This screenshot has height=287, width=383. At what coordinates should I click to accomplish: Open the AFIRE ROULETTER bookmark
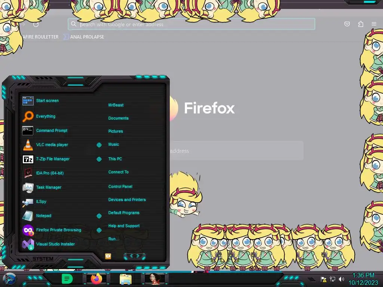tap(40, 37)
